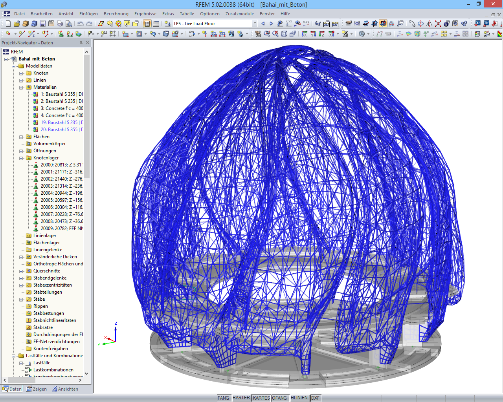Viewport: 503px width, 402px height.
Task: Open the LF5 Live Load Floor dropdown
Action: (255, 24)
